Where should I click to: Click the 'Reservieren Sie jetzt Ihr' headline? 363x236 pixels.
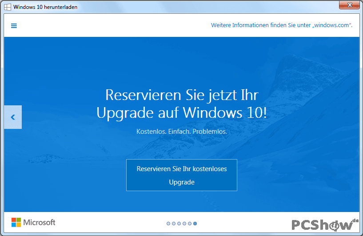click(x=182, y=95)
